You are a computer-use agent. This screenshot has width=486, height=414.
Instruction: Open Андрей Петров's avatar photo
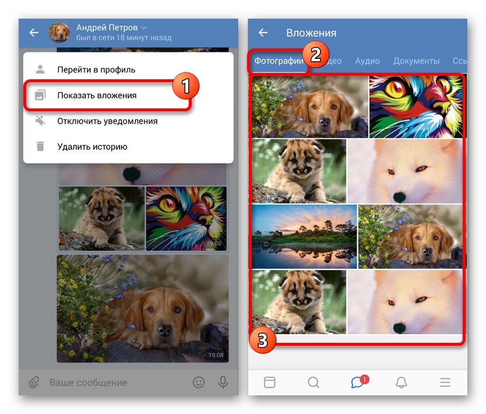click(x=59, y=32)
